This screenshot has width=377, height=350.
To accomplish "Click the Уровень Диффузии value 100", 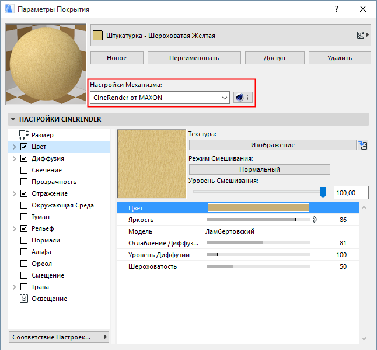I will (341, 255).
